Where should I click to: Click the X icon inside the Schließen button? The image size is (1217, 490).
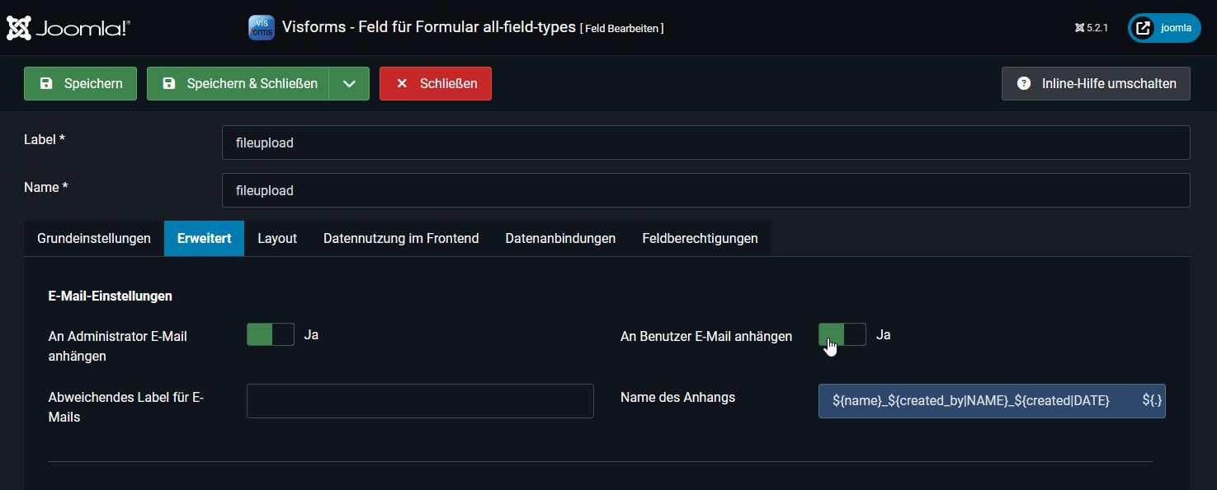click(x=402, y=83)
